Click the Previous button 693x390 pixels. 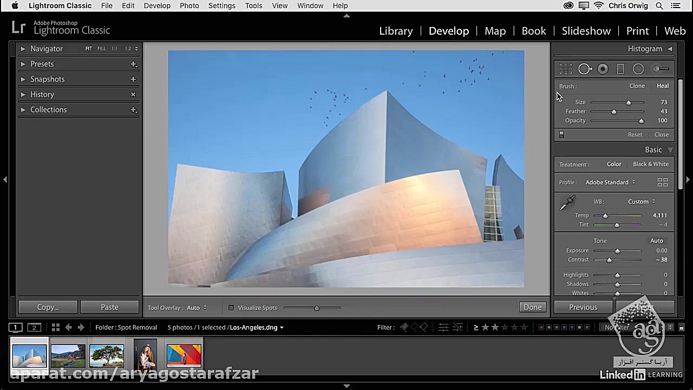(583, 307)
